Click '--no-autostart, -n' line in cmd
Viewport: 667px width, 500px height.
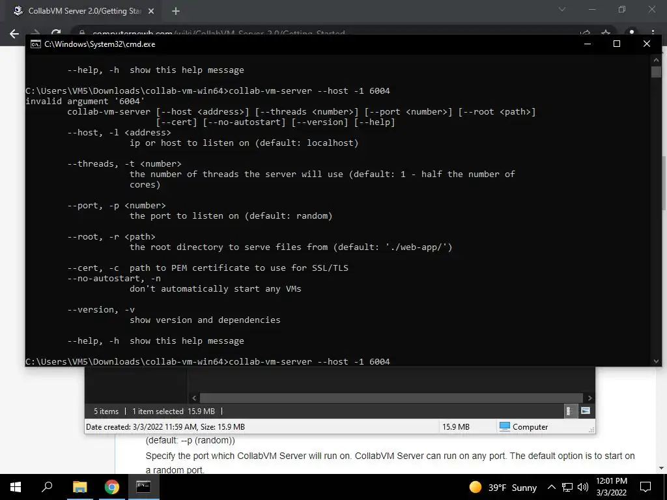pos(114,279)
